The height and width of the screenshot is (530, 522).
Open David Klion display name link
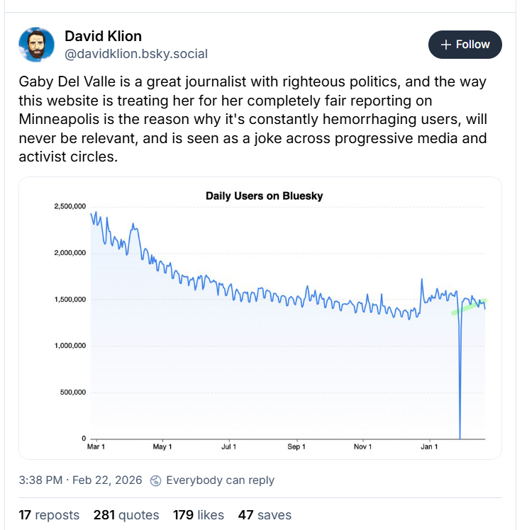103,35
